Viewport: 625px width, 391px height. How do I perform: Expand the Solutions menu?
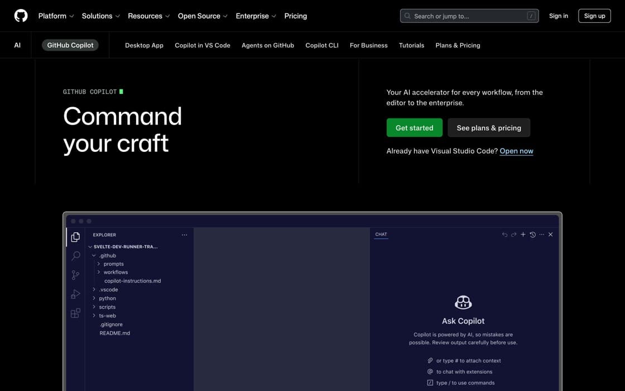click(x=101, y=16)
